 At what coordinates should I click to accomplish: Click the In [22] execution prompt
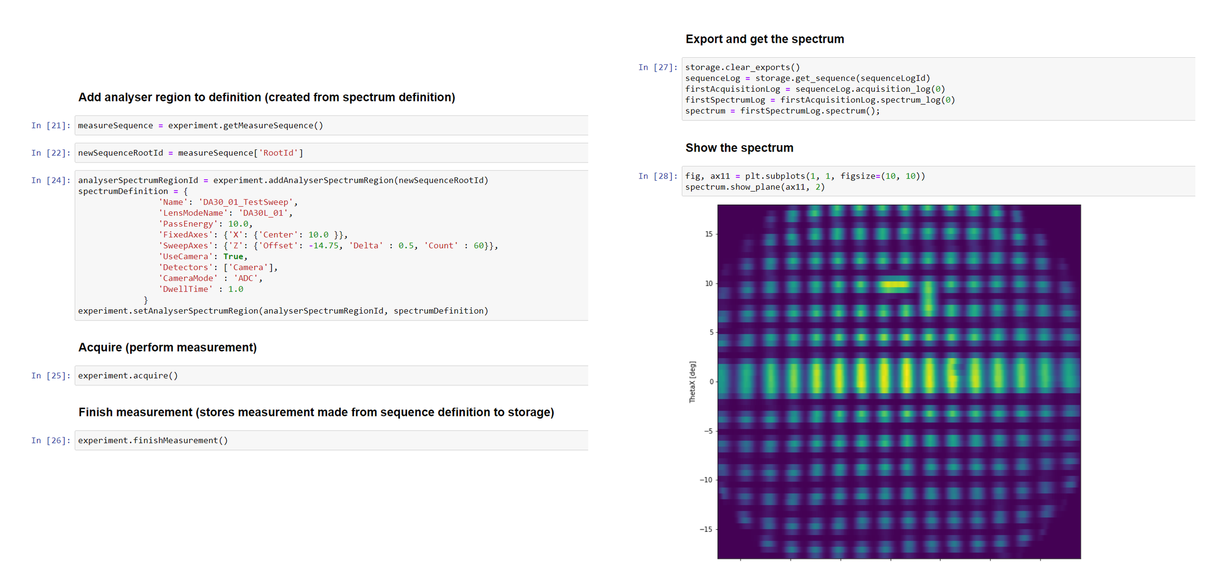tap(51, 153)
